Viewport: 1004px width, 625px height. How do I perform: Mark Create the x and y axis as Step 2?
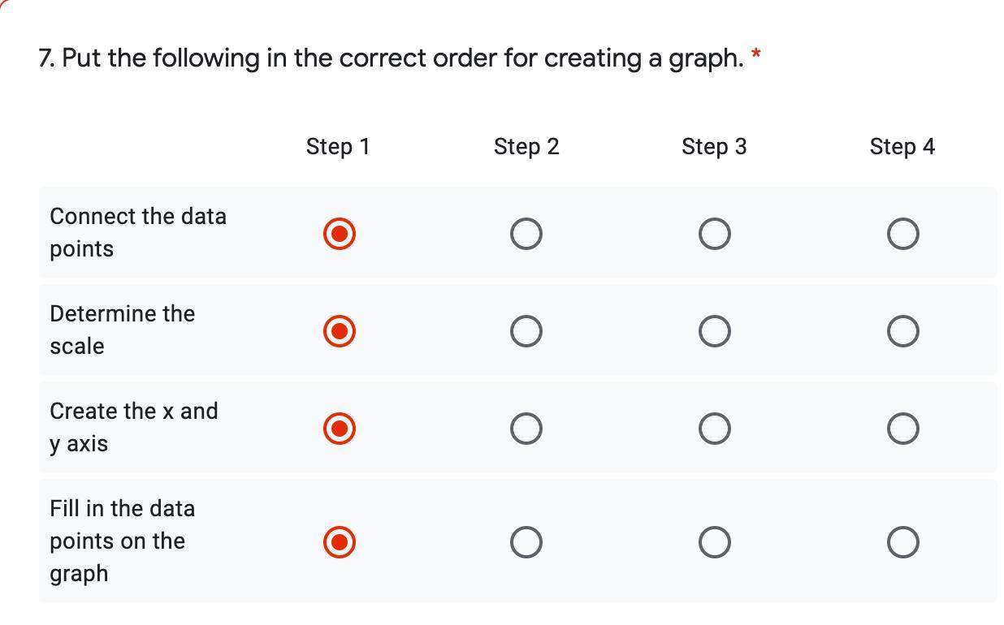526,428
